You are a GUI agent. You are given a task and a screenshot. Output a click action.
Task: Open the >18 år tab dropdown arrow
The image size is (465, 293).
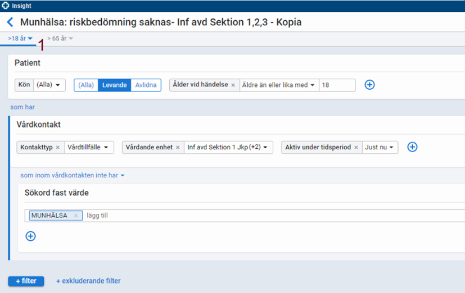[30, 39]
